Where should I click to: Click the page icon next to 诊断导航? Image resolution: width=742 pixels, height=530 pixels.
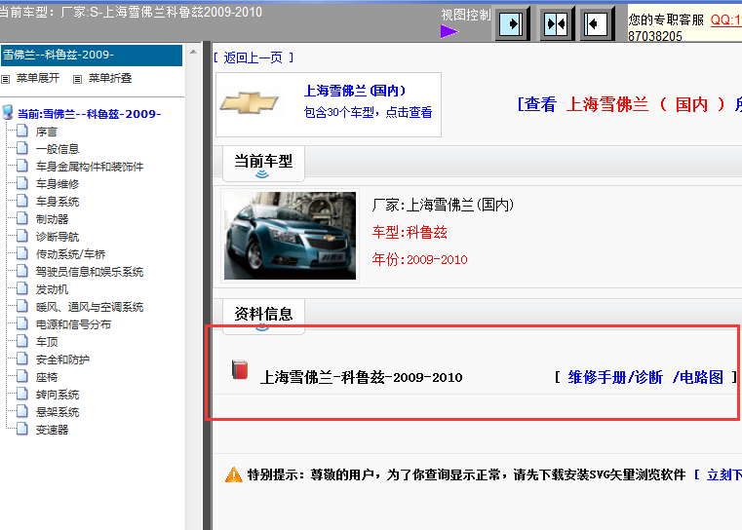click(22, 236)
